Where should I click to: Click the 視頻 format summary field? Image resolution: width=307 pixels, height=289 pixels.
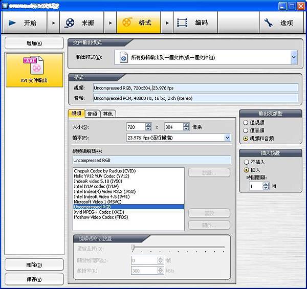click(195, 88)
